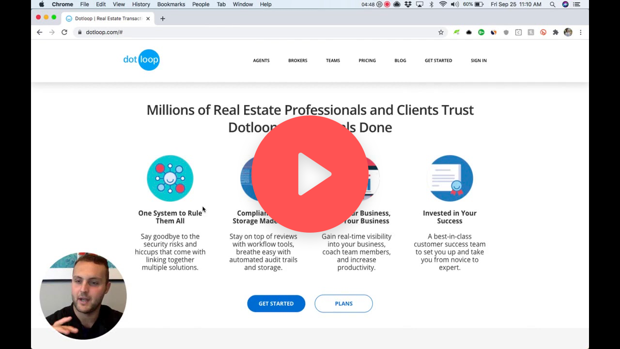Click the presenter webcam bubble
The width and height of the screenshot is (620, 349).
[x=83, y=296]
